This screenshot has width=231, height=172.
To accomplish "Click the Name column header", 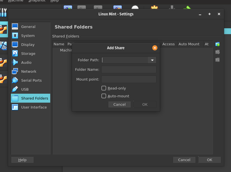I will tap(59, 44).
